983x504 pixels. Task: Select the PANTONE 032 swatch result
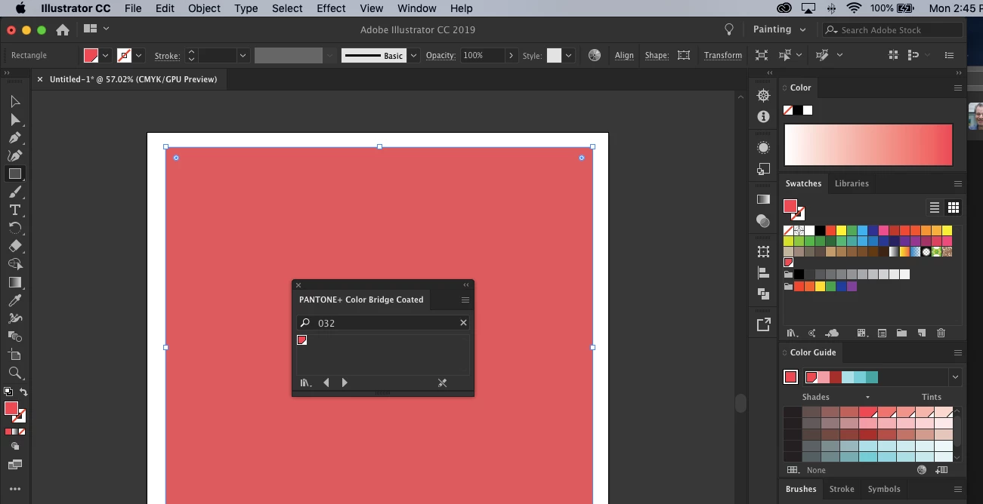click(301, 340)
